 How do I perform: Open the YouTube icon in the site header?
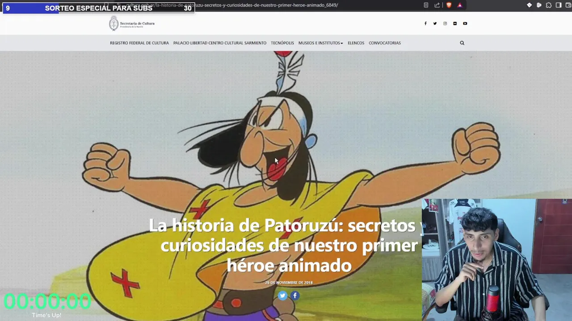tap(465, 24)
